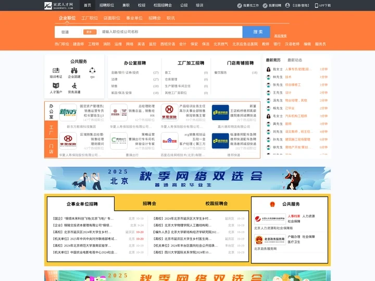Select the 企事业单位招聘 tab

(x=82, y=204)
